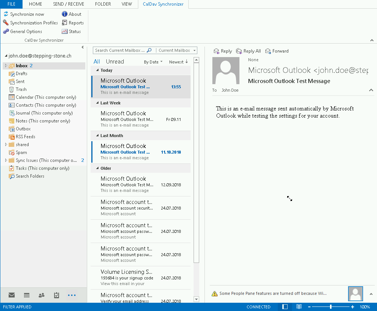This screenshot has height=311, width=377.
Task: Filter the message list by Unread
Action: (115, 62)
